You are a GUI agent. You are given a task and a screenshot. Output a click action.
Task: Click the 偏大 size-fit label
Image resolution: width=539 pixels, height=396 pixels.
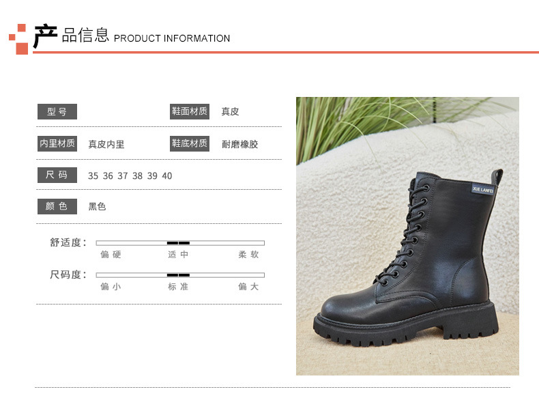click(x=248, y=286)
